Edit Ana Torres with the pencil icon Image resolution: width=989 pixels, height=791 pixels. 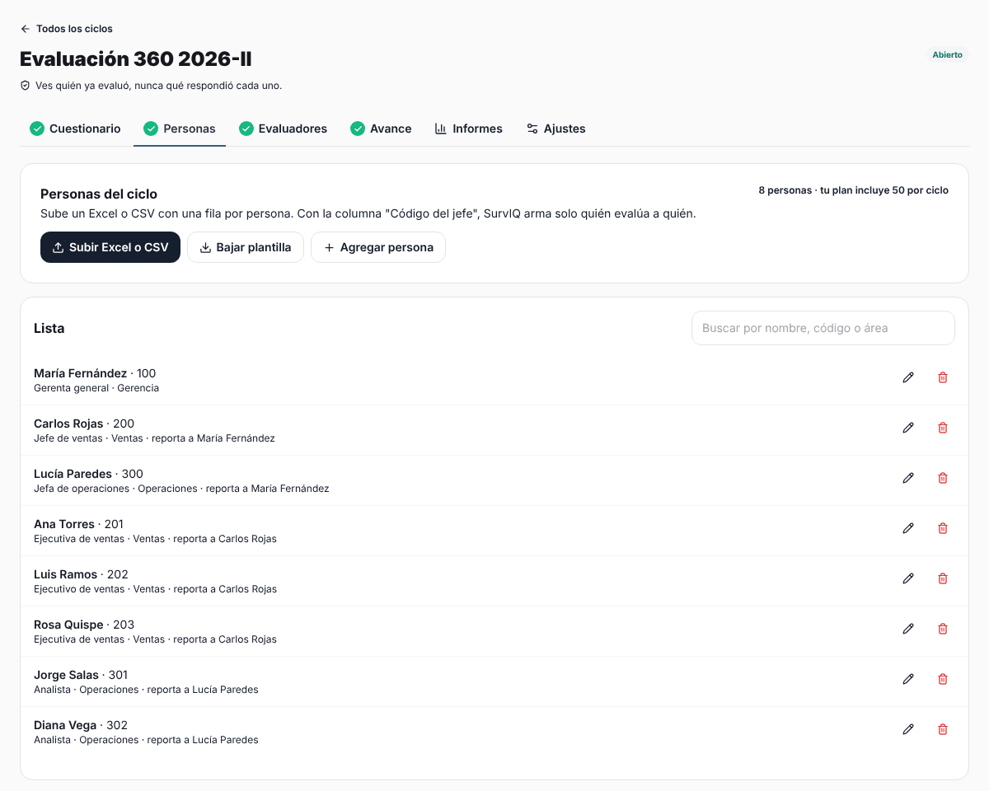coord(908,528)
